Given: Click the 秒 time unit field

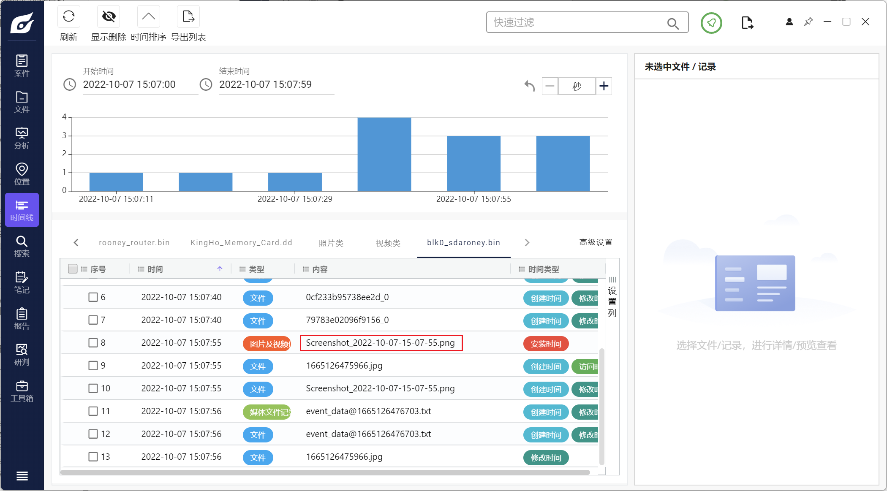Looking at the screenshot, I should [x=577, y=86].
